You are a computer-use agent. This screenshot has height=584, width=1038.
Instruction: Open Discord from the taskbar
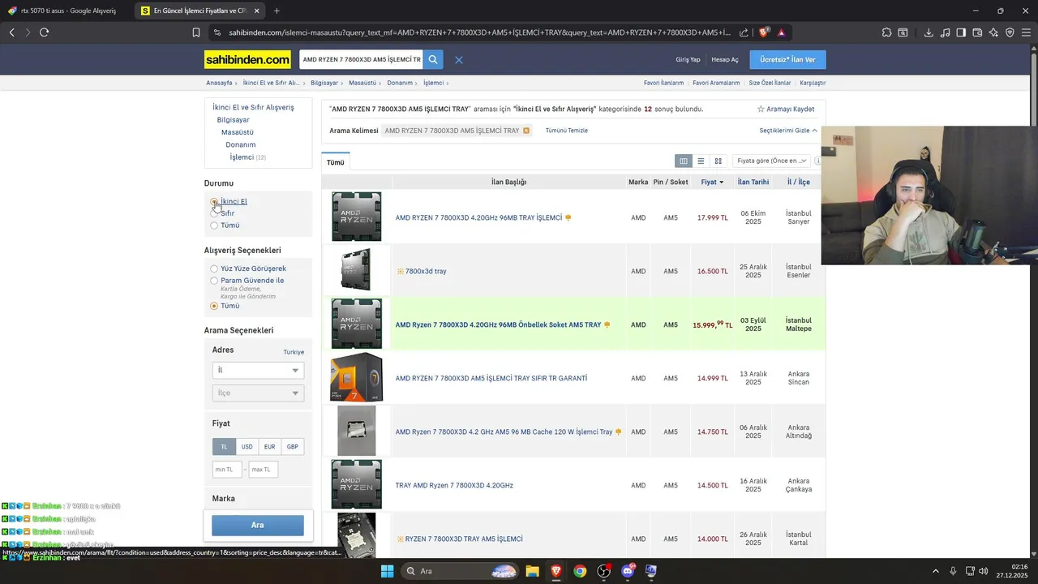[x=628, y=571]
